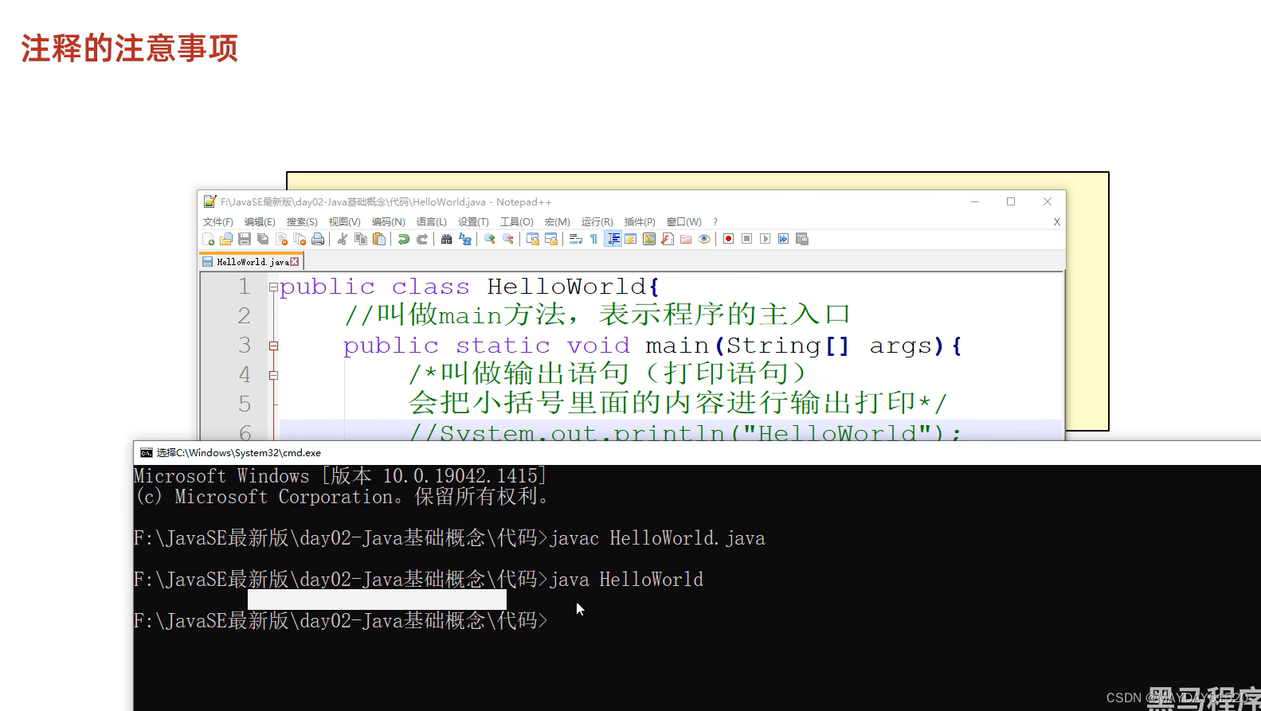Open the Replace dialog icon
1261x711 pixels.
pos(465,239)
